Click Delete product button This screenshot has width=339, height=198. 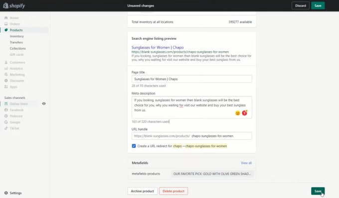pos(173,191)
